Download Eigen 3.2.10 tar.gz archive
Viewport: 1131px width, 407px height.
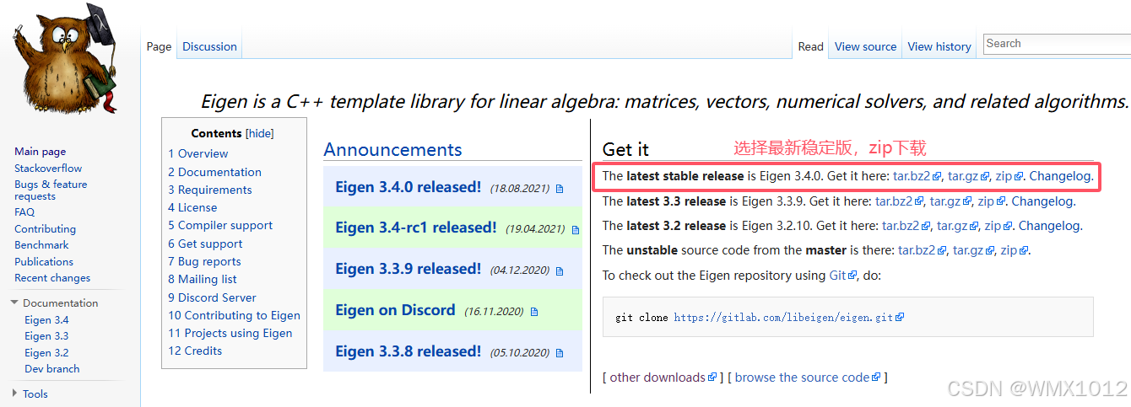(x=957, y=226)
